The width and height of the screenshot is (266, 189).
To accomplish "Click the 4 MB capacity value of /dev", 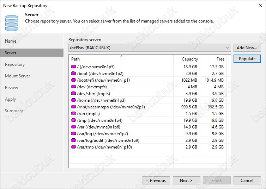I will click(192, 87).
